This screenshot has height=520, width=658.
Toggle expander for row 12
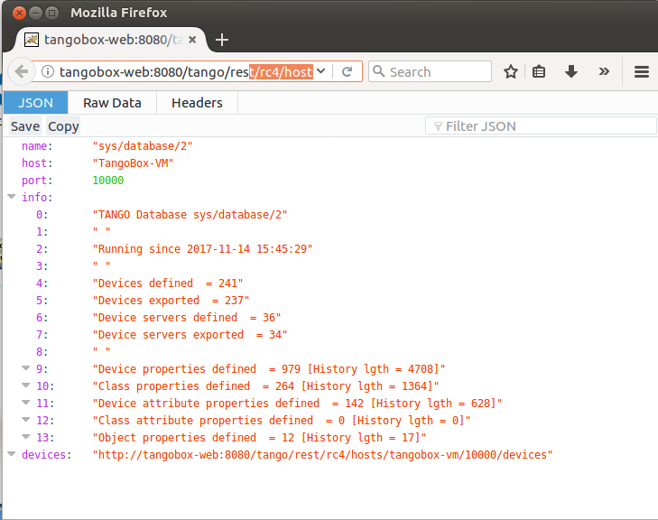click(x=26, y=420)
